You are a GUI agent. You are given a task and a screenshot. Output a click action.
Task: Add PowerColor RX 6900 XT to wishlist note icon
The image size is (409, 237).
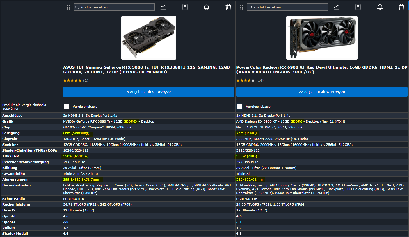(x=358, y=7)
